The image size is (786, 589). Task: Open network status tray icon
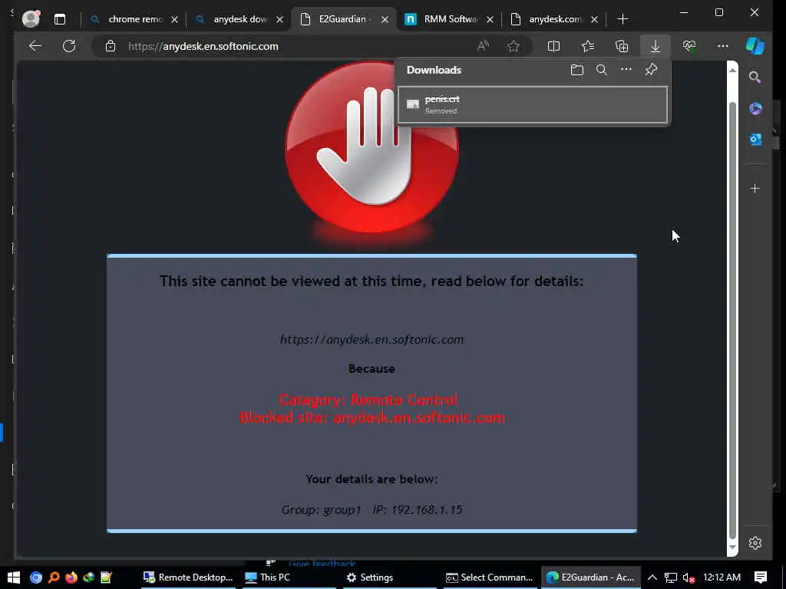click(671, 577)
